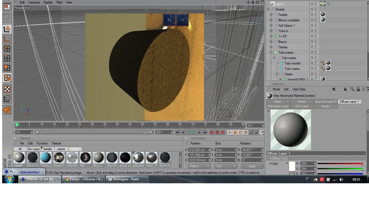369x207 pixels.
Task: Open the Materials Texture menu
Action: pos(56,143)
